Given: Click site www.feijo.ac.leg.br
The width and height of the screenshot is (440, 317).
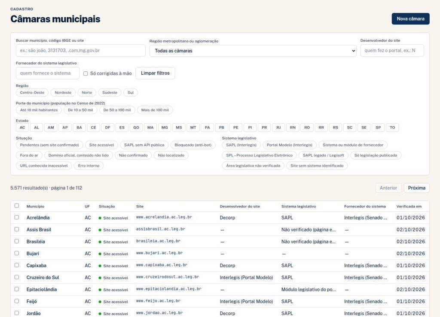Looking at the screenshot, I should click(x=158, y=301).
